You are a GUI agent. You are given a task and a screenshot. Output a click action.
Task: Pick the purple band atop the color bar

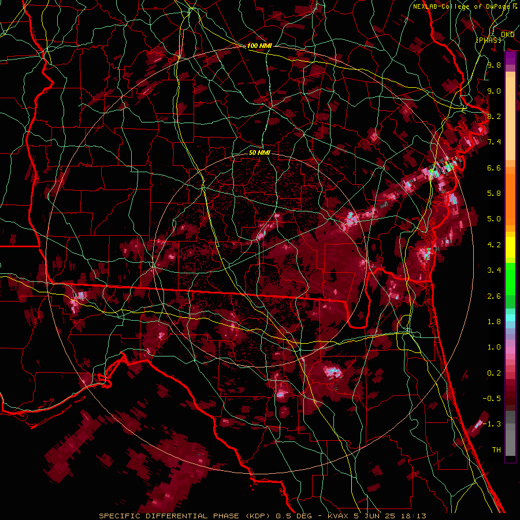click(x=510, y=58)
